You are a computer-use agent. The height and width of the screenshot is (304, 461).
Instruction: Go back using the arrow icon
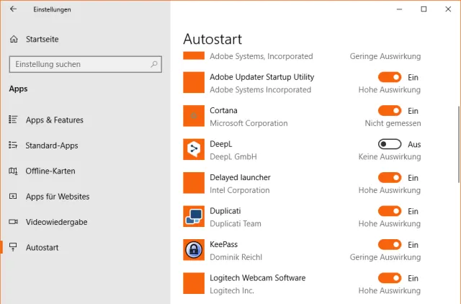[x=13, y=9]
